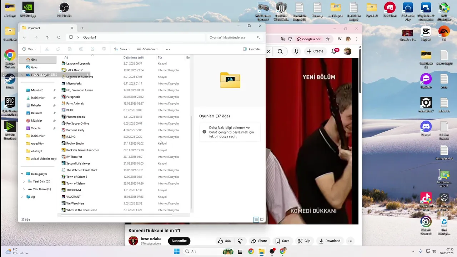Click the Share button under the video

(x=259, y=241)
